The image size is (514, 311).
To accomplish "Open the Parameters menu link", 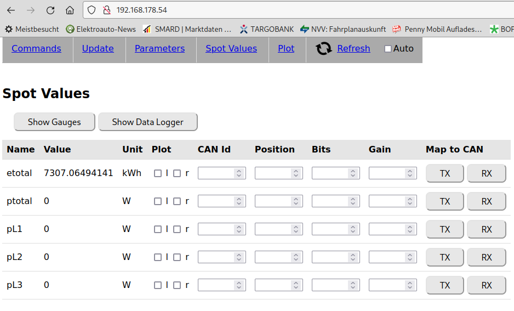I will 159,48.
